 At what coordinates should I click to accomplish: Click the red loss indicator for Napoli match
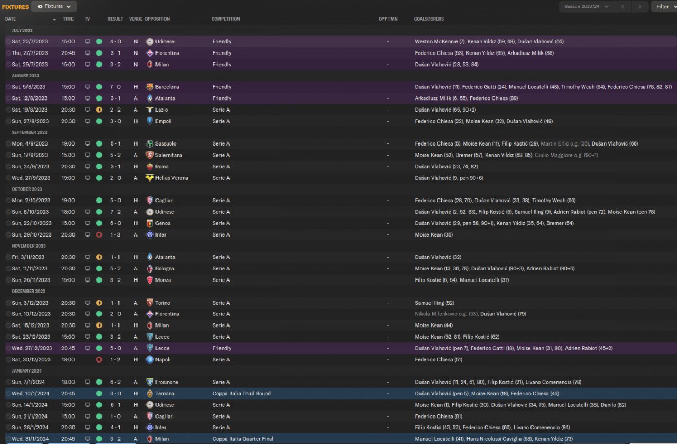click(99, 360)
